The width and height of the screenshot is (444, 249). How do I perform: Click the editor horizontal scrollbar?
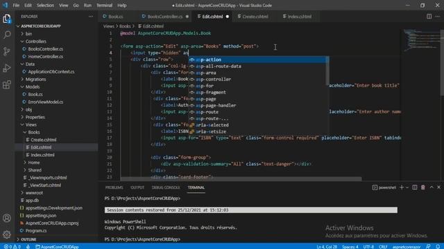click(x=241, y=178)
